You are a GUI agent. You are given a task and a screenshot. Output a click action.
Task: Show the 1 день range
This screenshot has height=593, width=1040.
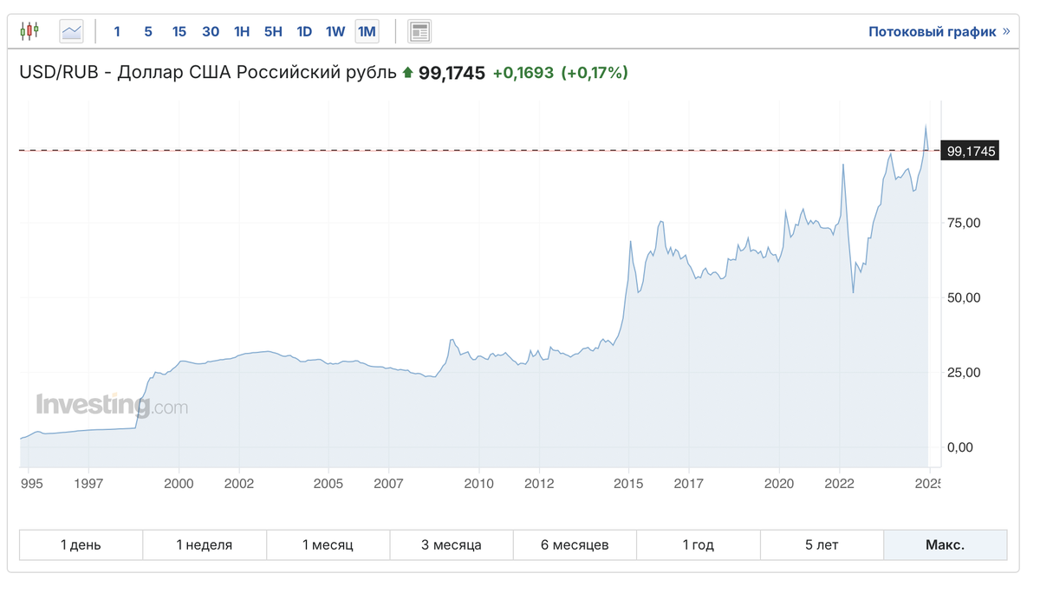81,545
